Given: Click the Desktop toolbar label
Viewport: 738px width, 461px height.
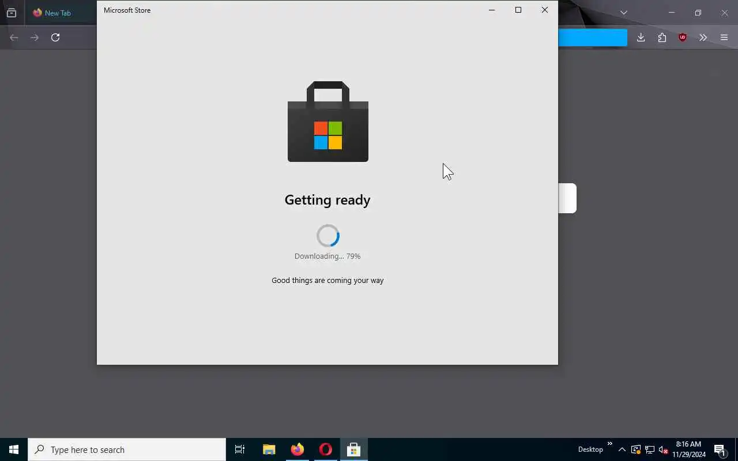Looking at the screenshot, I should (x=590, y=449).
